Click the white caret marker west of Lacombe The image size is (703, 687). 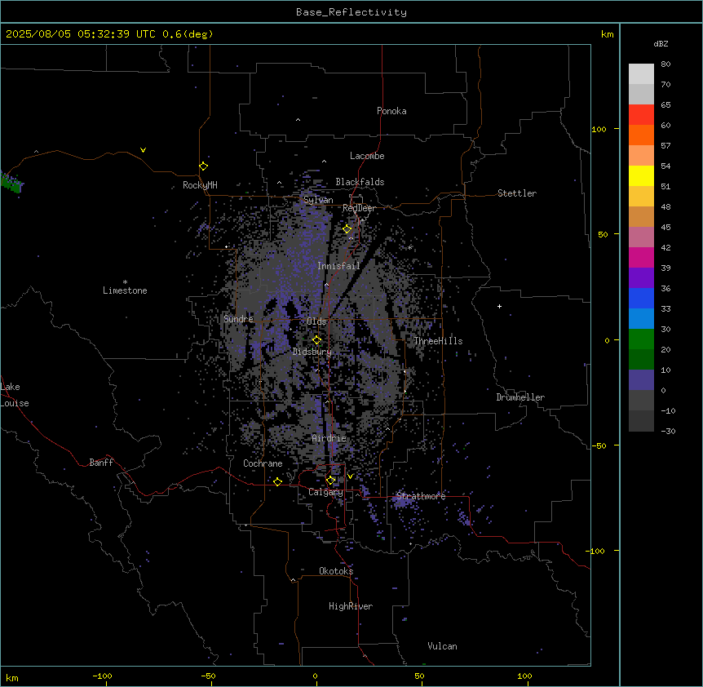pyautogui.click(x=324, y=161)
